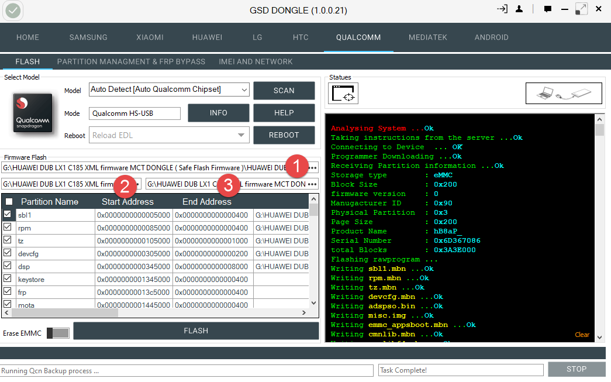
Task: Click the browse dots on the third firmware path field
Action: point(312,184)
